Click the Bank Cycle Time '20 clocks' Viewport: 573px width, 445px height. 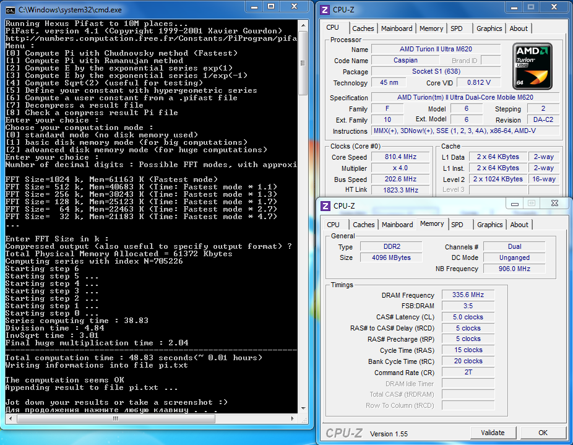click(468, 361)
